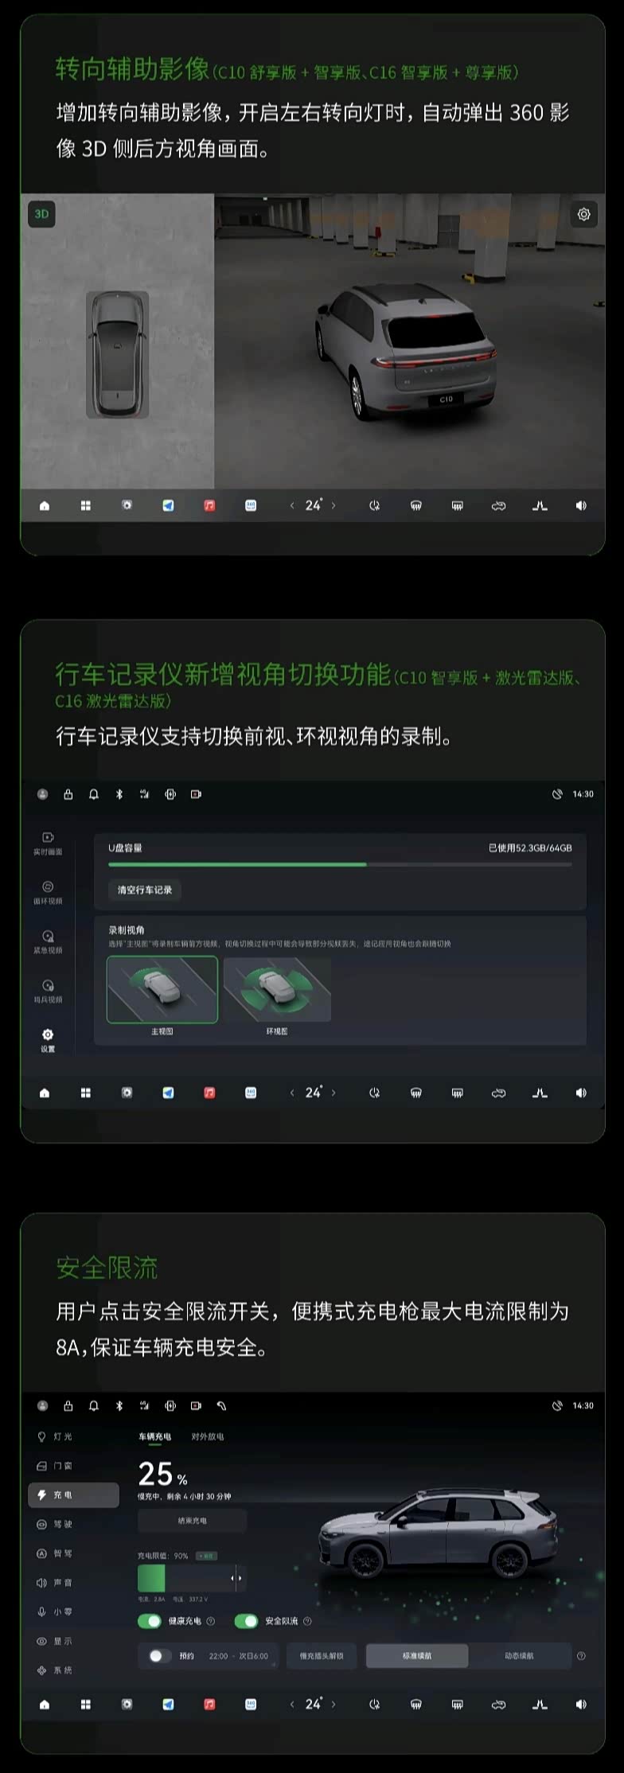Viewport: 624px width, 1773px height.
Task: Open 实时画面 live view in dashcam sidebar
Action: pyautogui.click(x=48, y=844)
